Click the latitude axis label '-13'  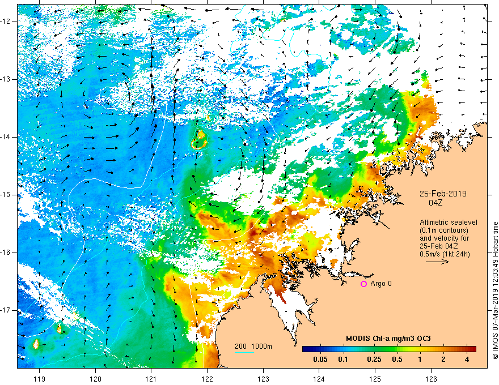(x=6, y=79)
